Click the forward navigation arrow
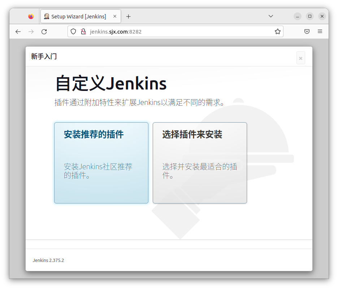This screenshot has height=289, width=338. point(31,31)
